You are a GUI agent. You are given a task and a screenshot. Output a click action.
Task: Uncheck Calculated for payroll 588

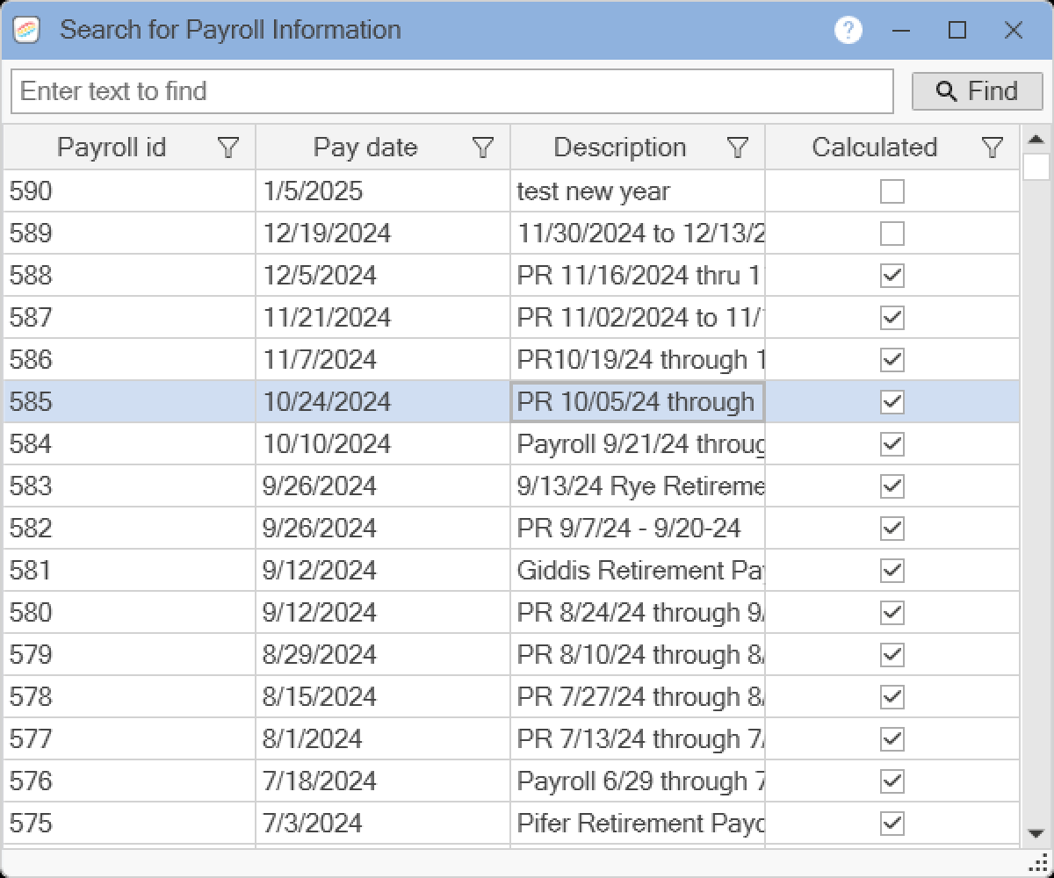tap(892, 276)
